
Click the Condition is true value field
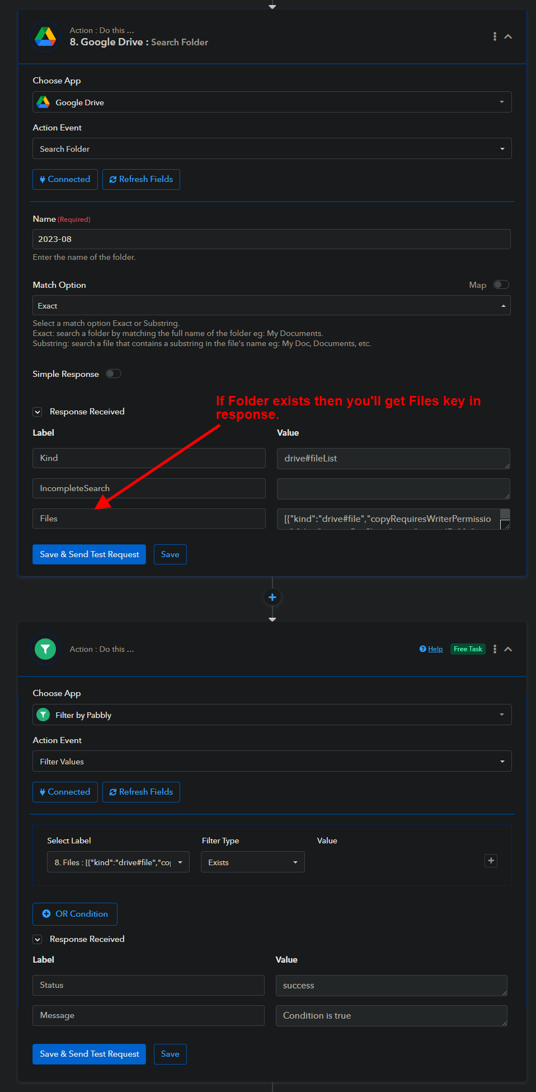click(392, 1016)
